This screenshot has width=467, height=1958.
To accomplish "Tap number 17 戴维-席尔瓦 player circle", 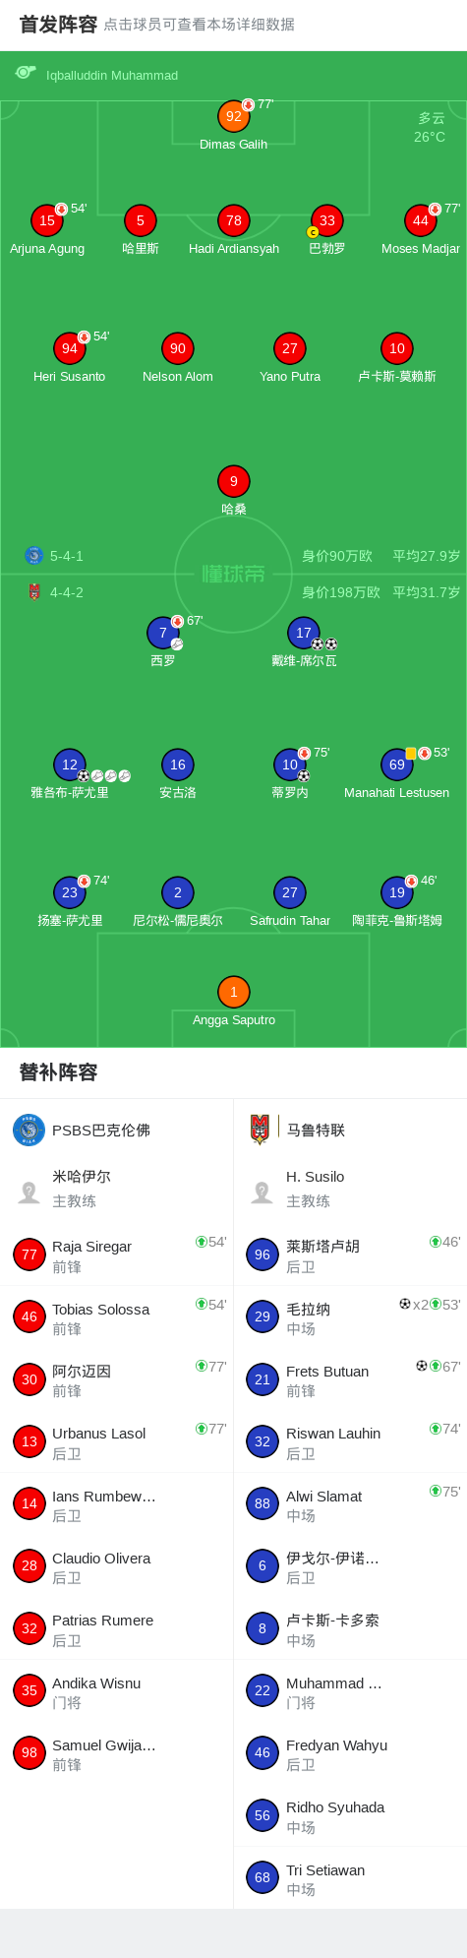I will (x=304, y=633).
